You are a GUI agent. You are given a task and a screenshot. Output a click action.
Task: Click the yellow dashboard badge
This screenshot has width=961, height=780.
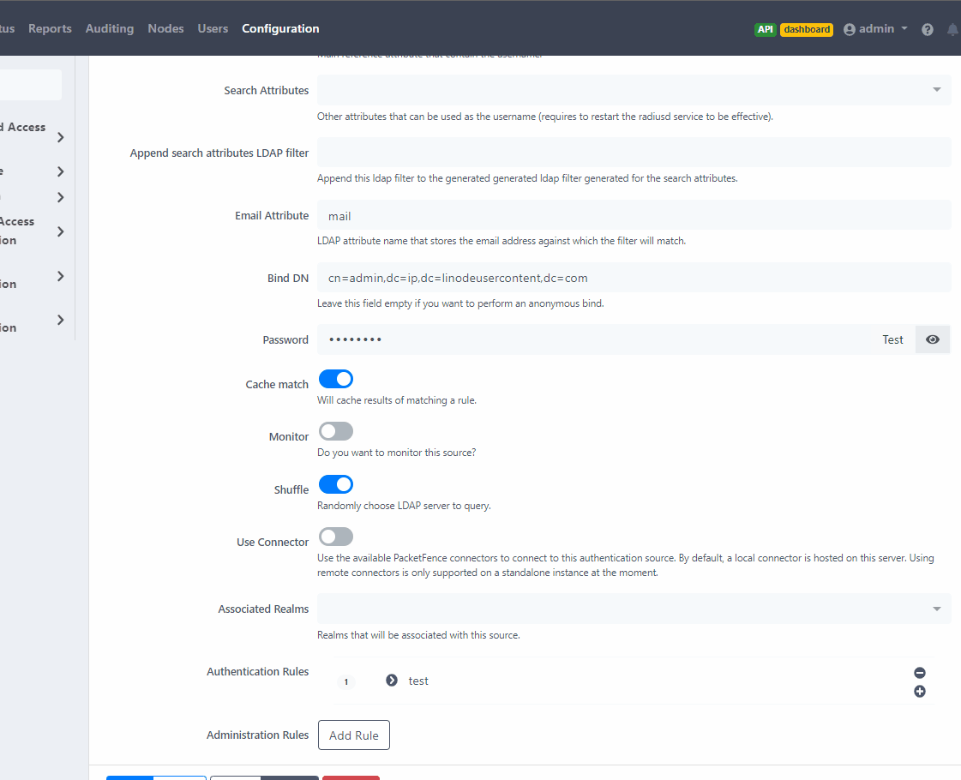point(806,28)
